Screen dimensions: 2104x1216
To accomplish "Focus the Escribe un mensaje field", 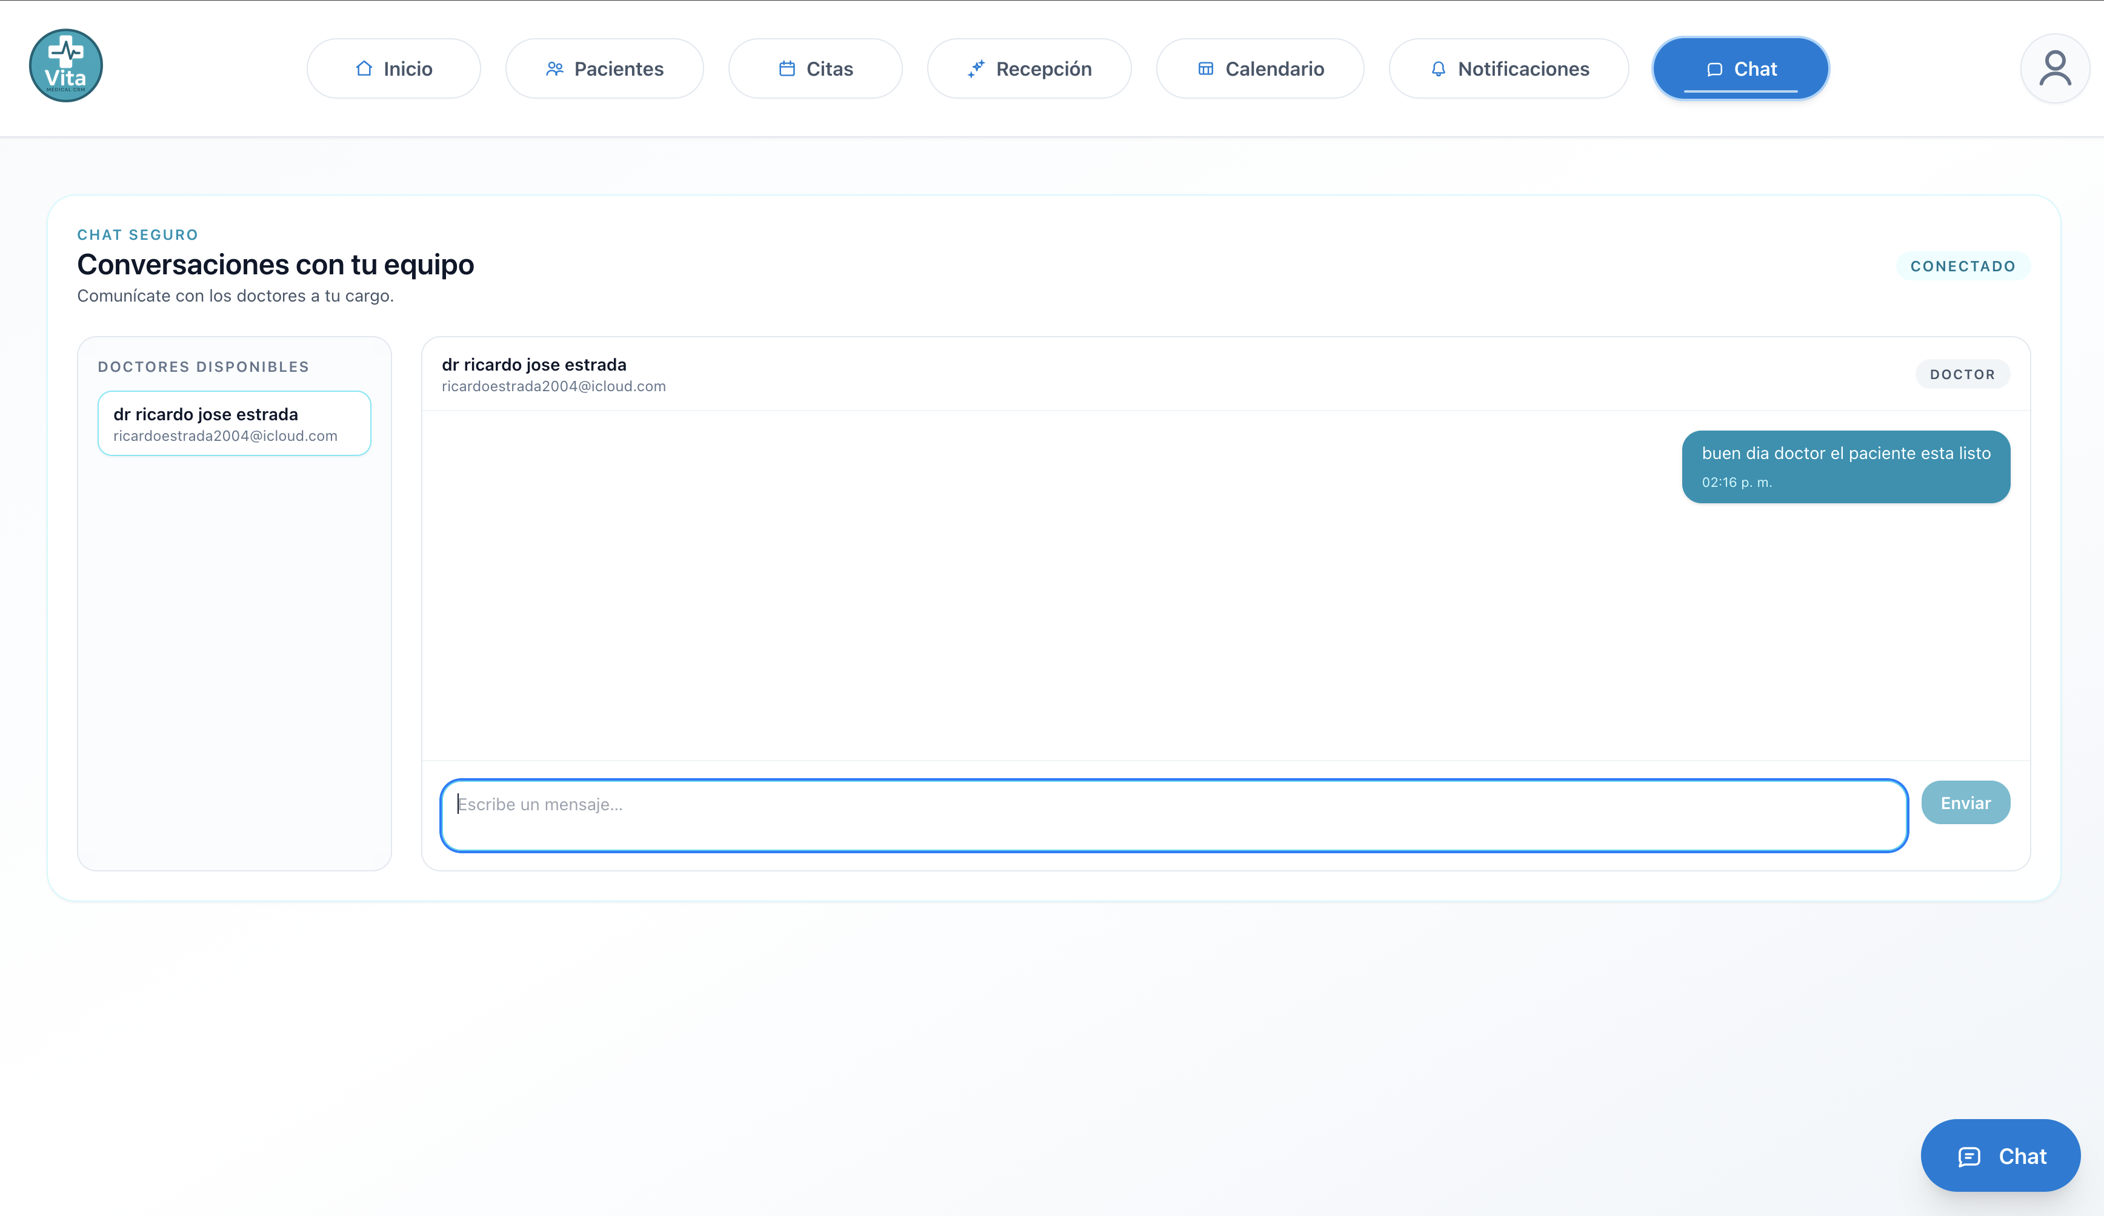I will pos(1173,815).
